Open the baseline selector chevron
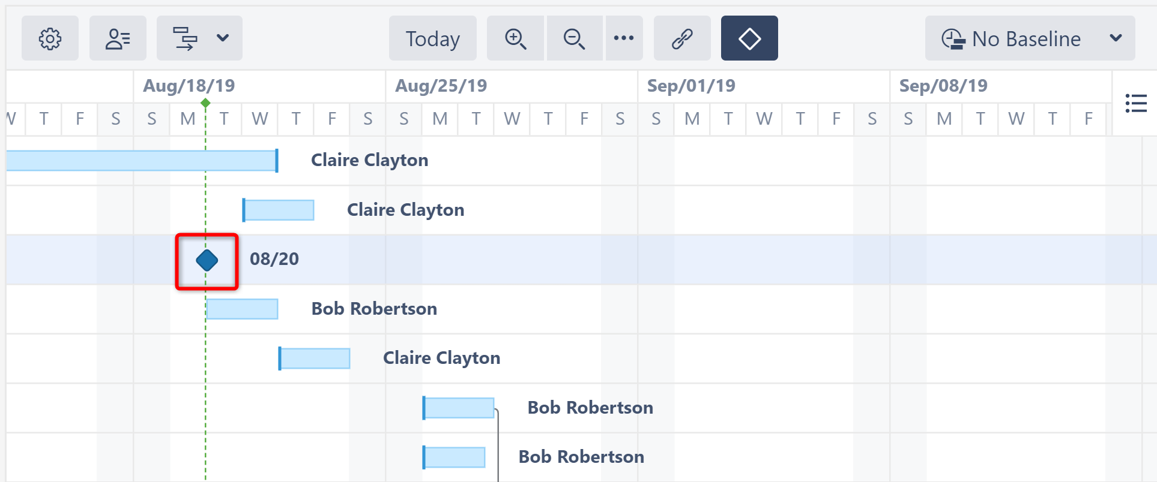Image resolution: width=1157 pixels, height=482 pixels. 1116,38
